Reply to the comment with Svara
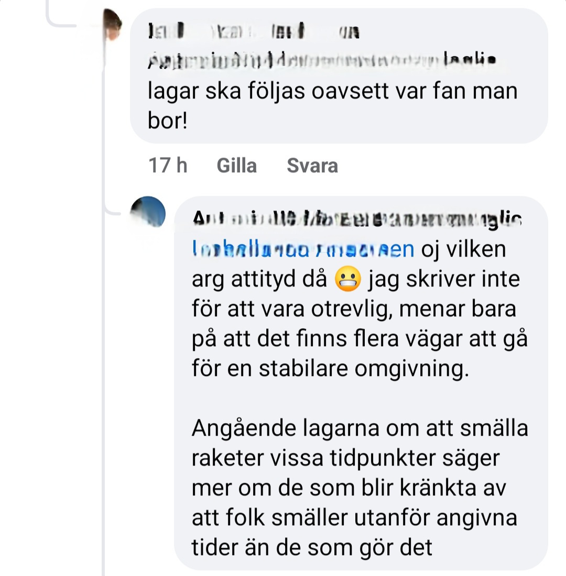The width and height of the screenshot is (566, 576). [x=312, y=165]
